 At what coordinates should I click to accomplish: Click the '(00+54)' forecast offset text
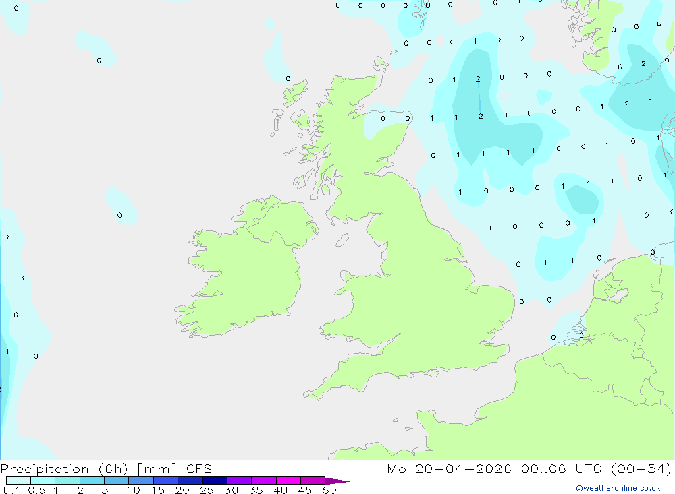[x=641, y=469]
